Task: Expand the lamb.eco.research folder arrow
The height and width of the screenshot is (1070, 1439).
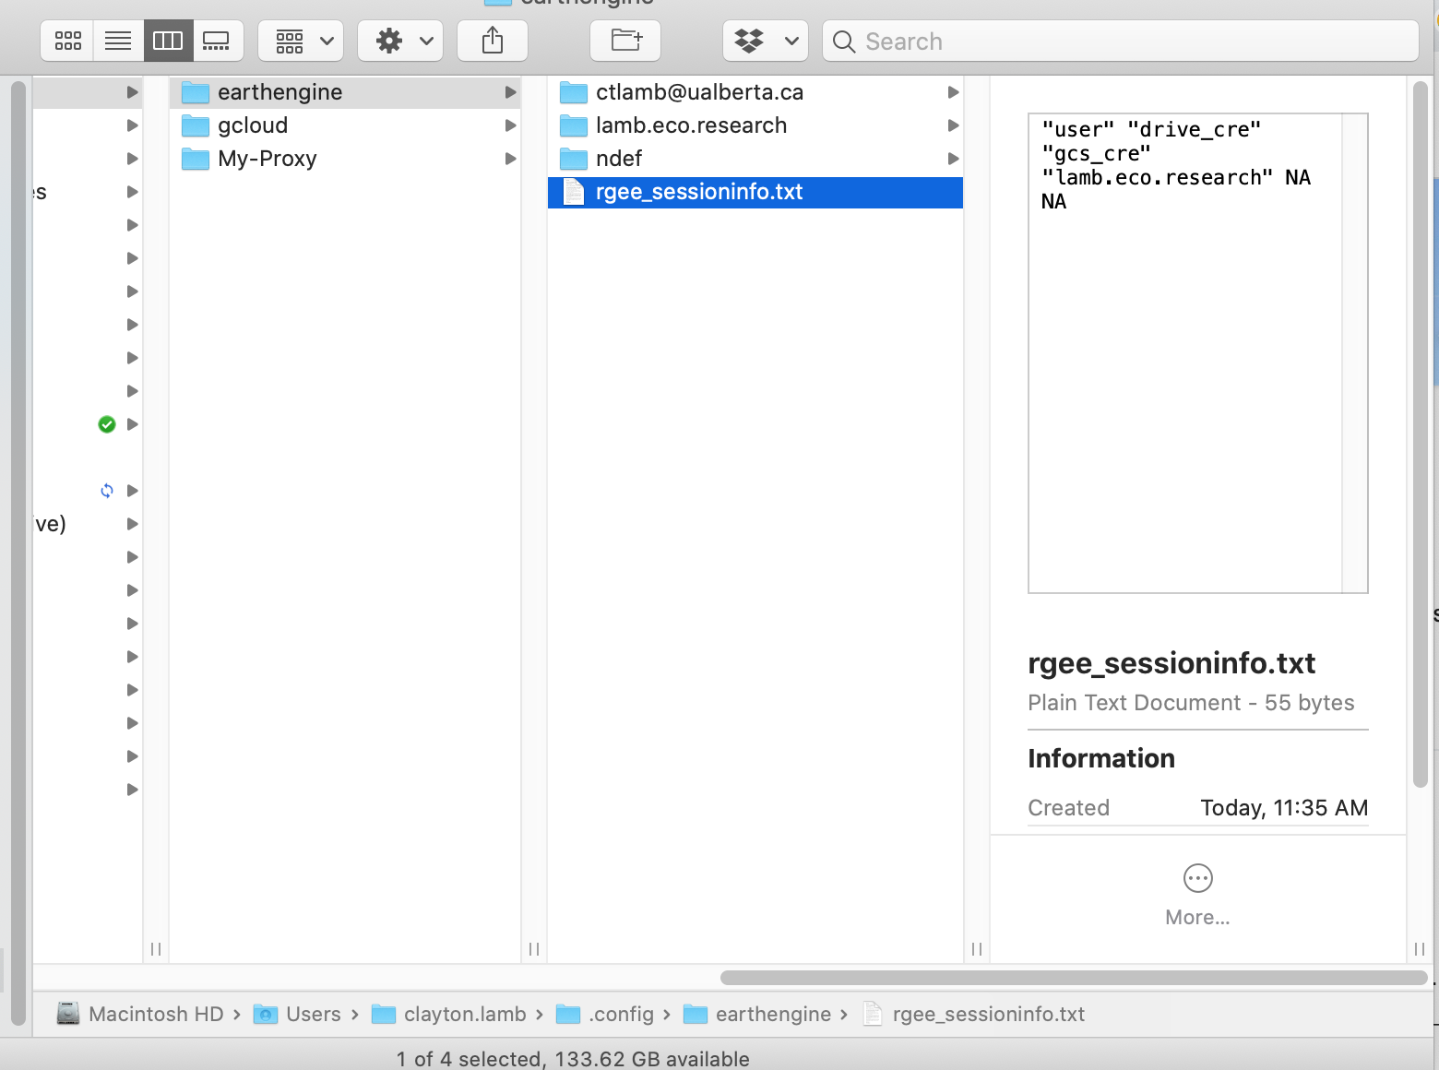Action: pos(953,125)
